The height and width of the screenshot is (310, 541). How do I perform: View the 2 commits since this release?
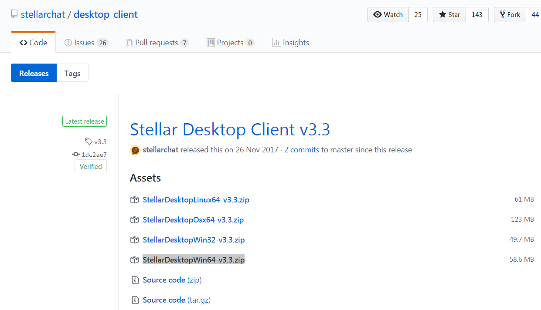pyautogui.click(x=302, y=150)
